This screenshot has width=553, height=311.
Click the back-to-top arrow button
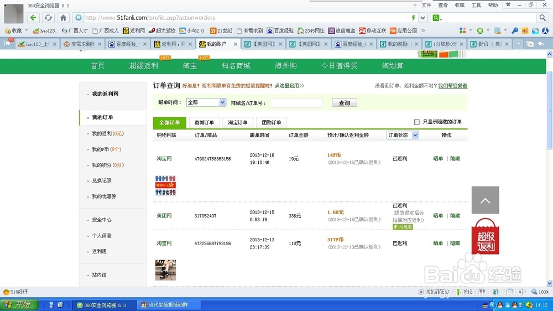486,200
